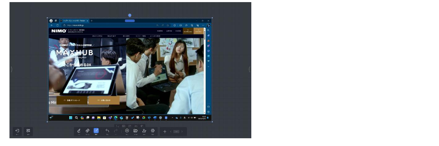Click the browser back arrow
This screenshot has height=146, width=439.
tap(52, 25)
